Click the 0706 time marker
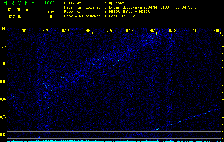Viewport: 224px width, 142px height. (130, 31)
